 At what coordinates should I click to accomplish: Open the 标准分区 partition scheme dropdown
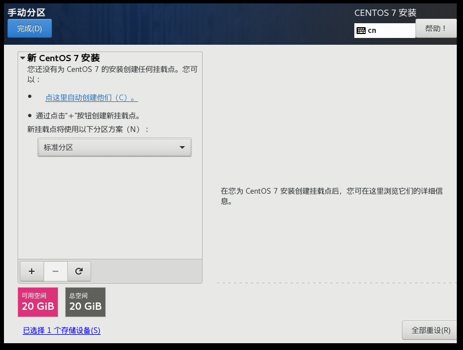click(x=114, y=147)
